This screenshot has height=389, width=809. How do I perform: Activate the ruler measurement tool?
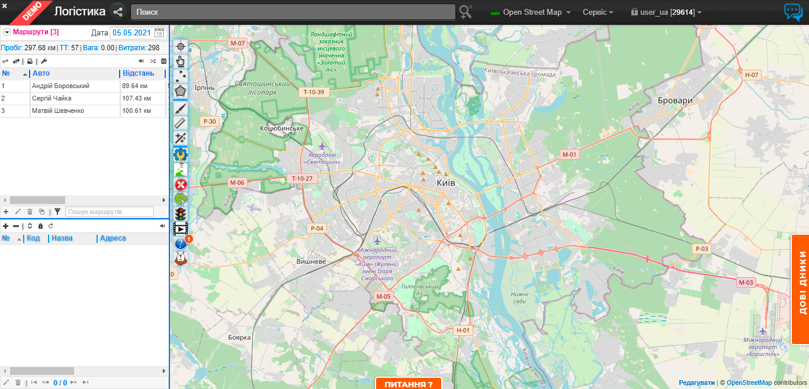(x=181, y=123)
